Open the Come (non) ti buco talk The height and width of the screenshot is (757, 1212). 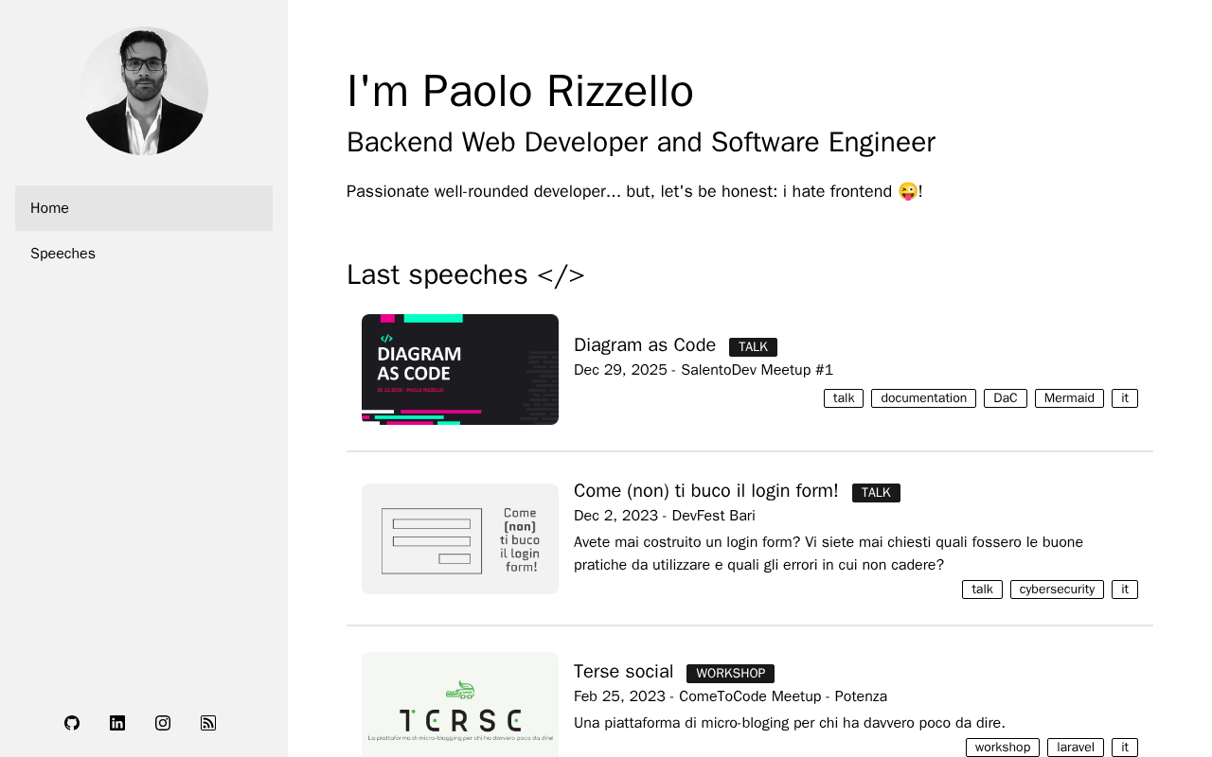(x=705, y=491)
